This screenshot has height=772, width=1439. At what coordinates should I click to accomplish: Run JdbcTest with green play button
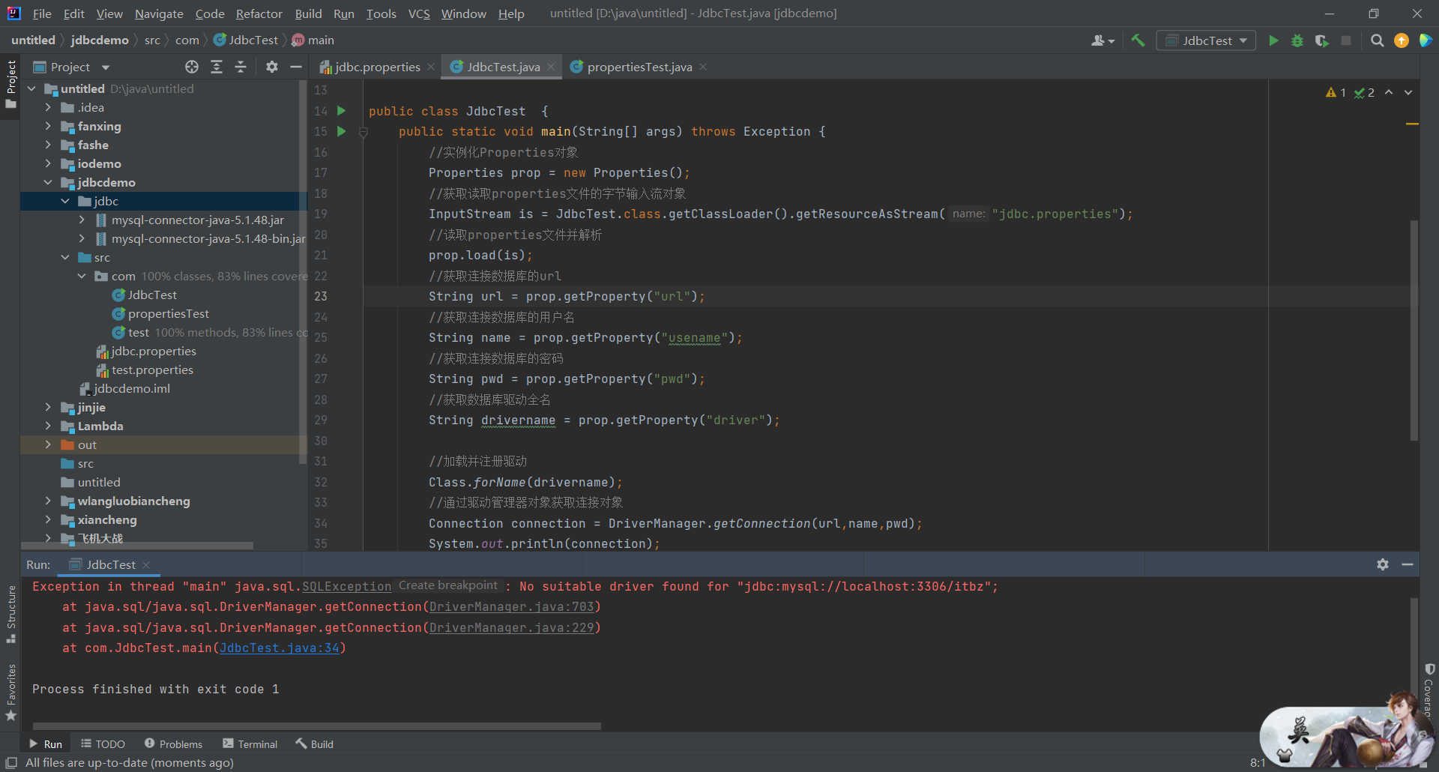pos(1273,40)
